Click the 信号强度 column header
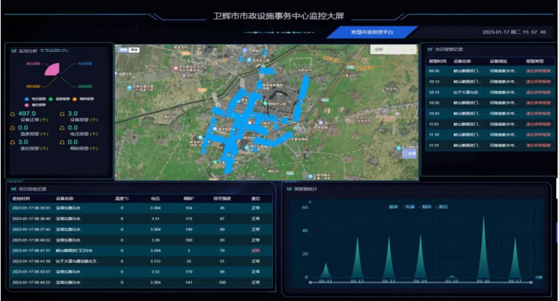559x301 pixels. click(222, 199)
